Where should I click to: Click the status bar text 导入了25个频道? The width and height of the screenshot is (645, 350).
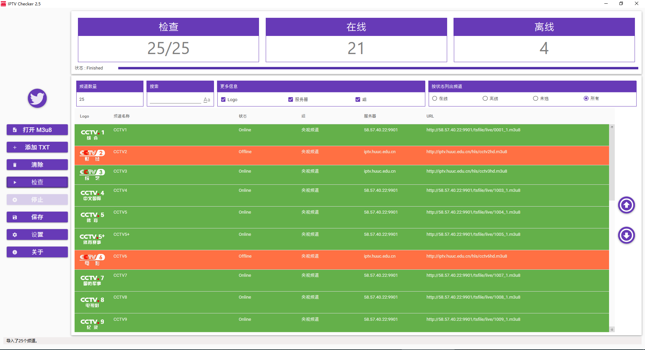pos(22,341)
